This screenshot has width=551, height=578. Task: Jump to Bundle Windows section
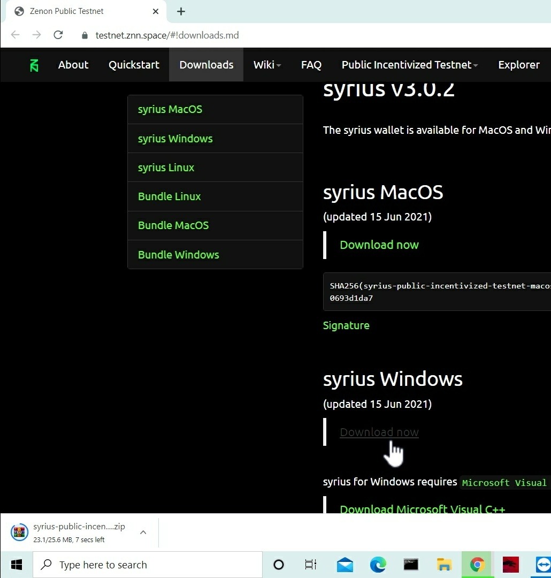click(178, 255)
